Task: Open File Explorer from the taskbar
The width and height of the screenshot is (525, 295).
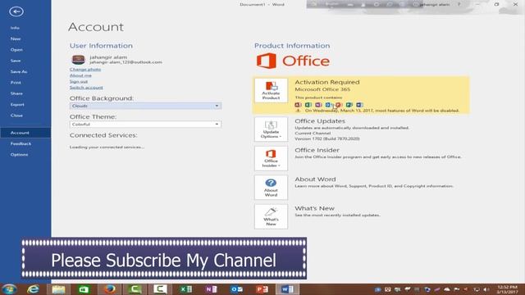Action: pyautogui.click(x=58, y=289)
